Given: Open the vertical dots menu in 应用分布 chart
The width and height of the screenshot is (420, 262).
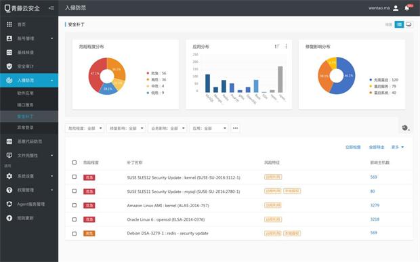Looking at the screenshot, I should click(286, 46).
